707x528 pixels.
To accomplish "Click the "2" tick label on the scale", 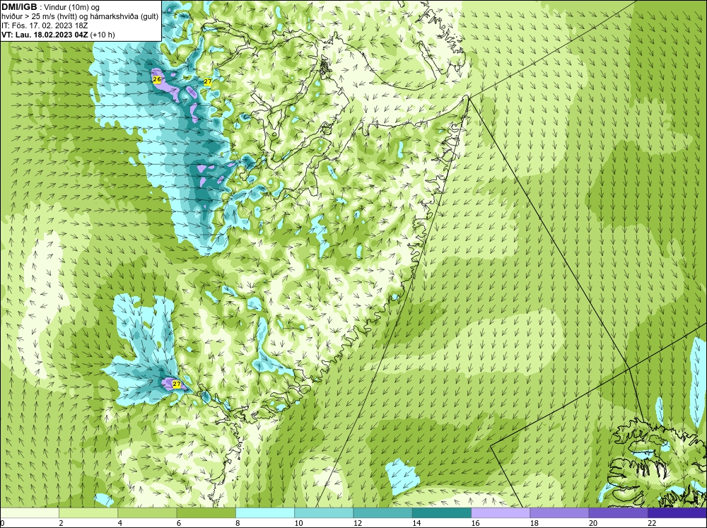I will click(x=61, y=523).
